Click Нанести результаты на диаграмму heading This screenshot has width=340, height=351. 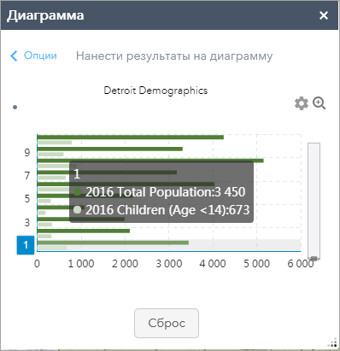click(x=174, y=56)
